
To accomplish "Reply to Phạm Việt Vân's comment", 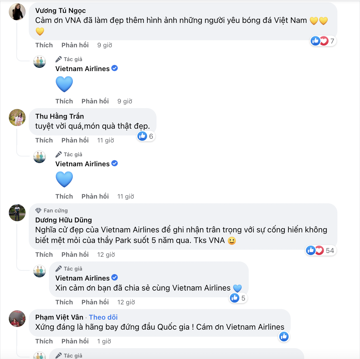I will 75,341.
